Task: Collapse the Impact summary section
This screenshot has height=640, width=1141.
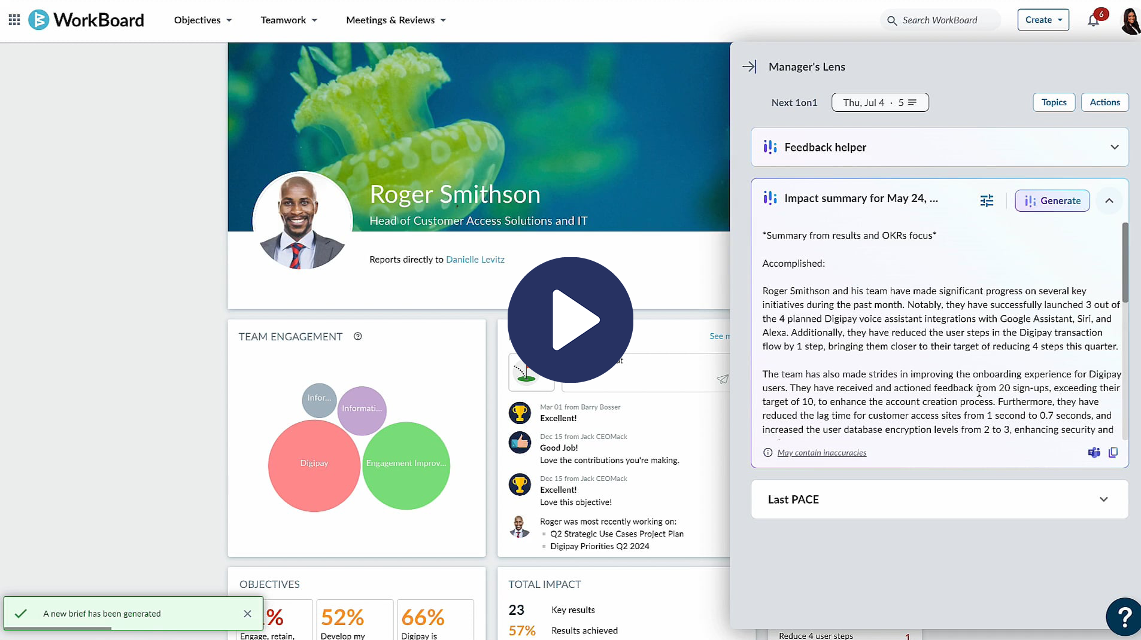Action: click(1109, 200)
